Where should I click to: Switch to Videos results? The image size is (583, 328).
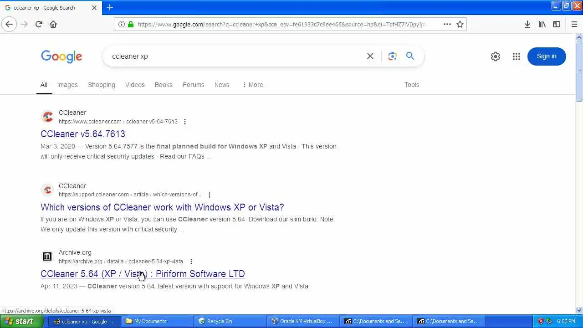click(135, 85)
